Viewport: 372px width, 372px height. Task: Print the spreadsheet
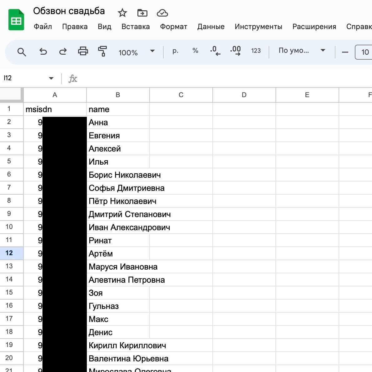tap(83, 51)
